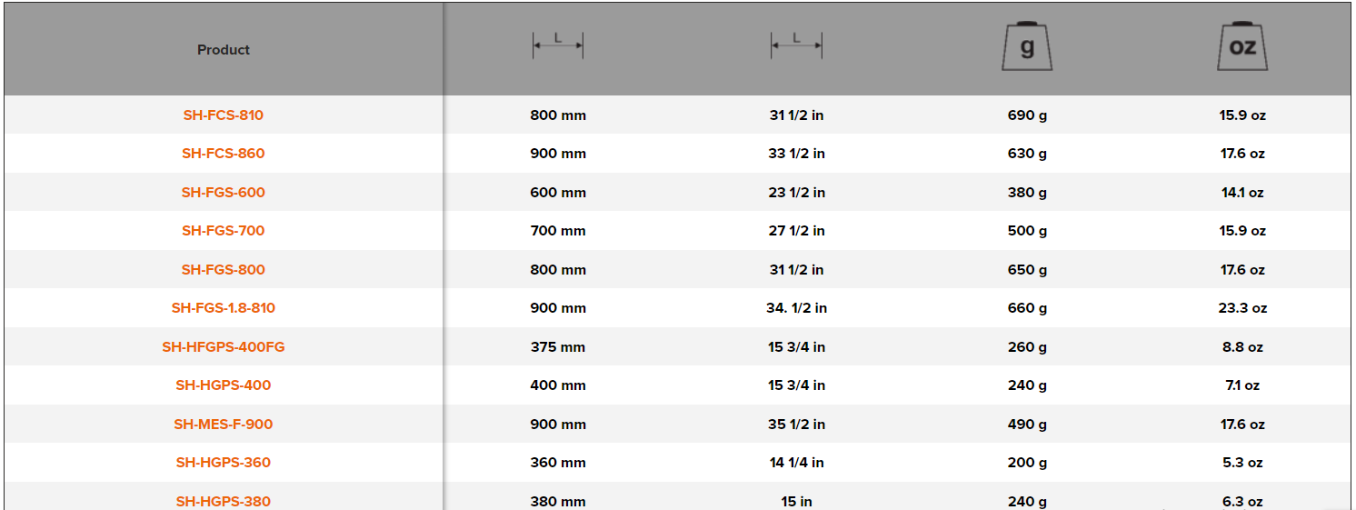
Task: Visit the SH-MES-F-900 product page
Action: click(x=224, y=425)
